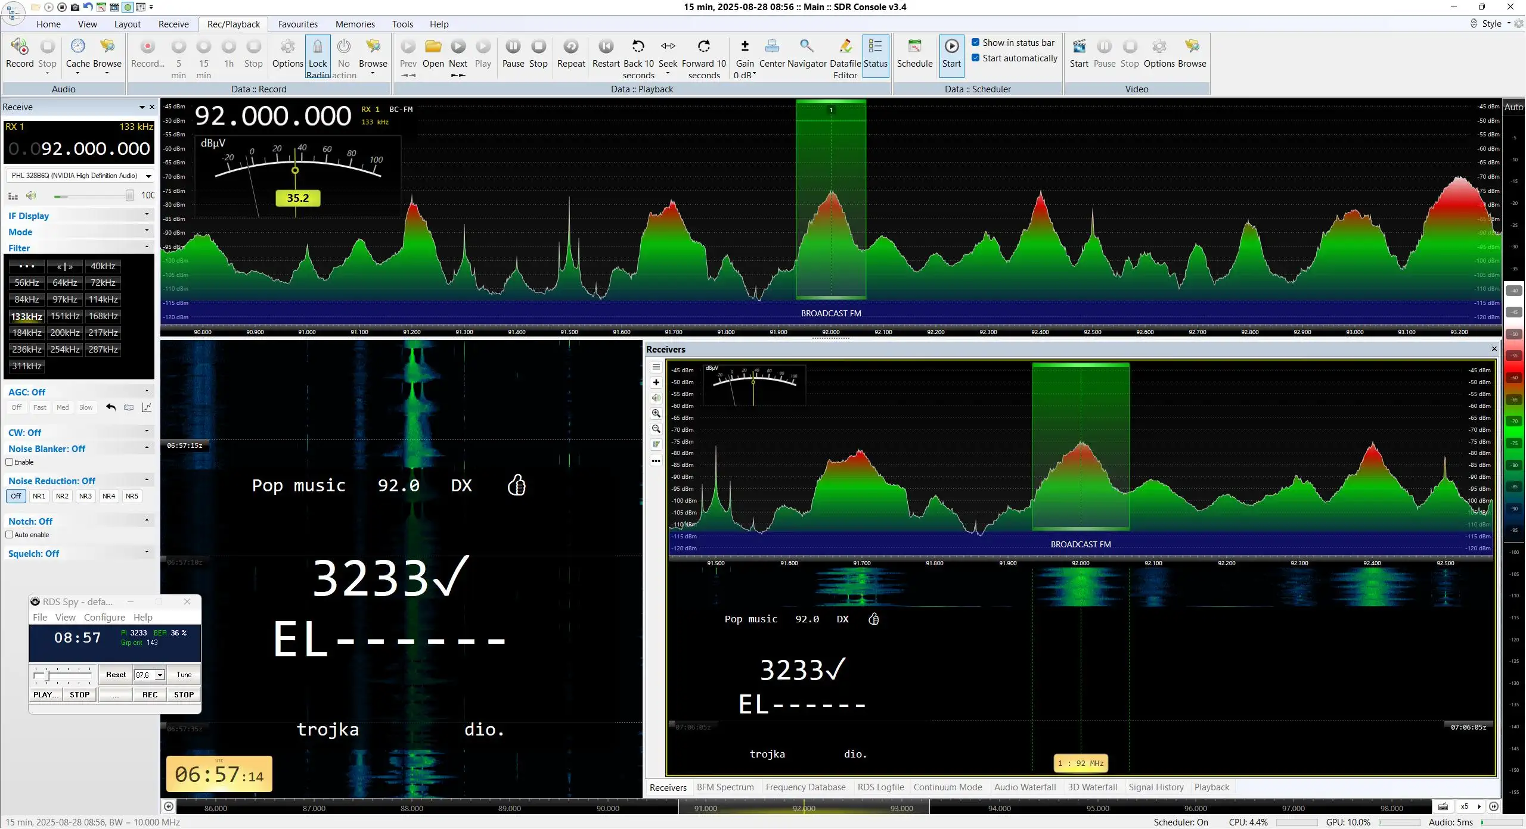Click the Pause playback control
This screenshot has height=829, width=1526.
point(513,55)
